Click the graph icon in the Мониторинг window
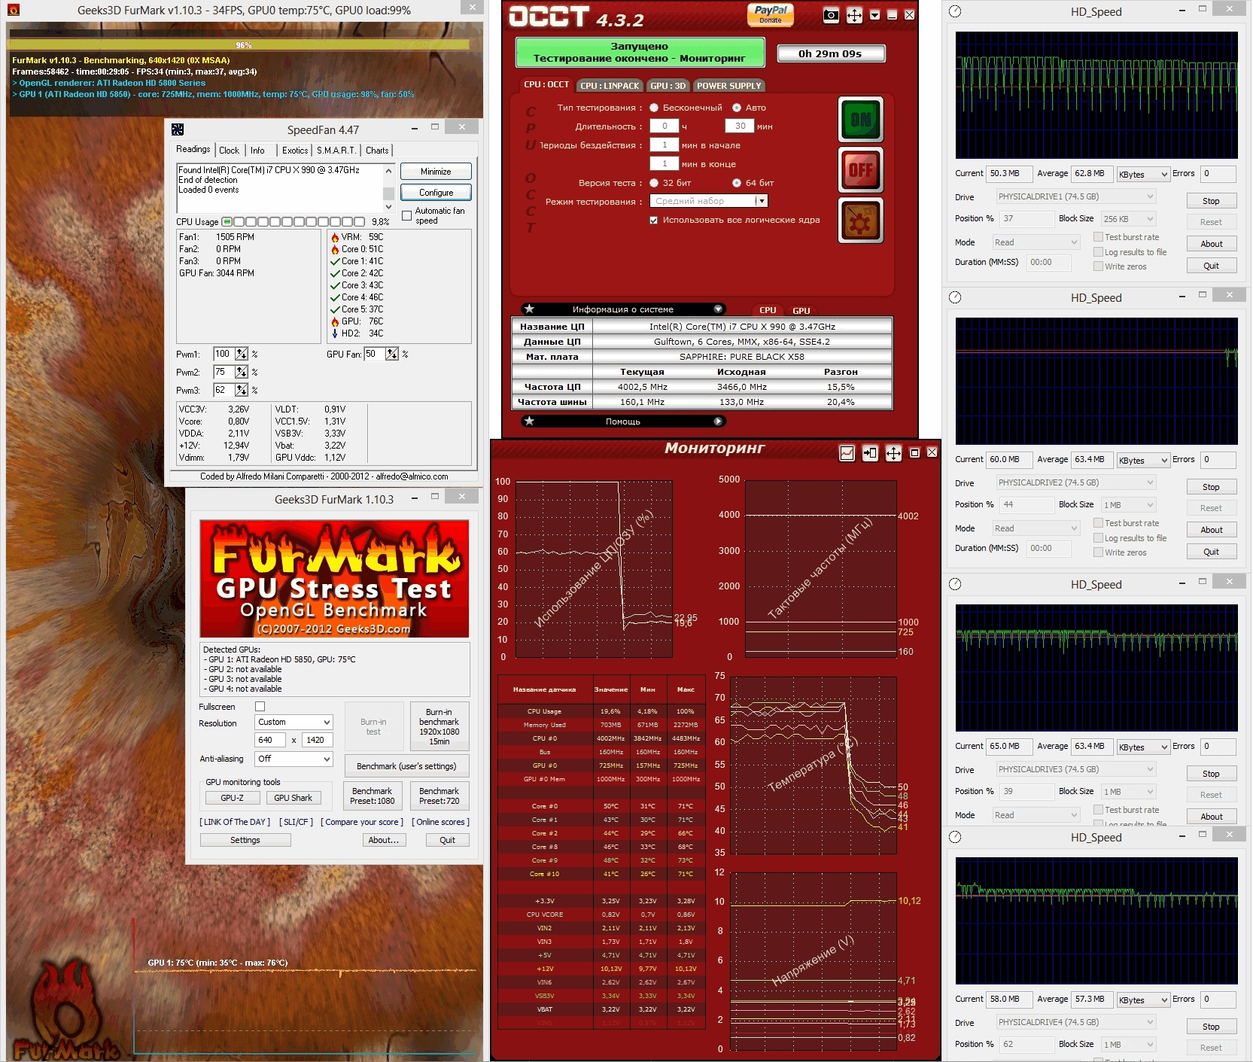 (x=847, y=453)
